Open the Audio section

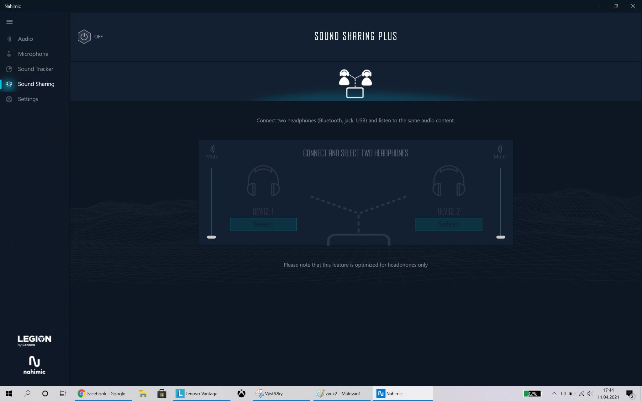click(x=25, y=39)
